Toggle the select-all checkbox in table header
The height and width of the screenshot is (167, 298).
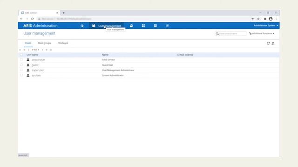(21, 55)
